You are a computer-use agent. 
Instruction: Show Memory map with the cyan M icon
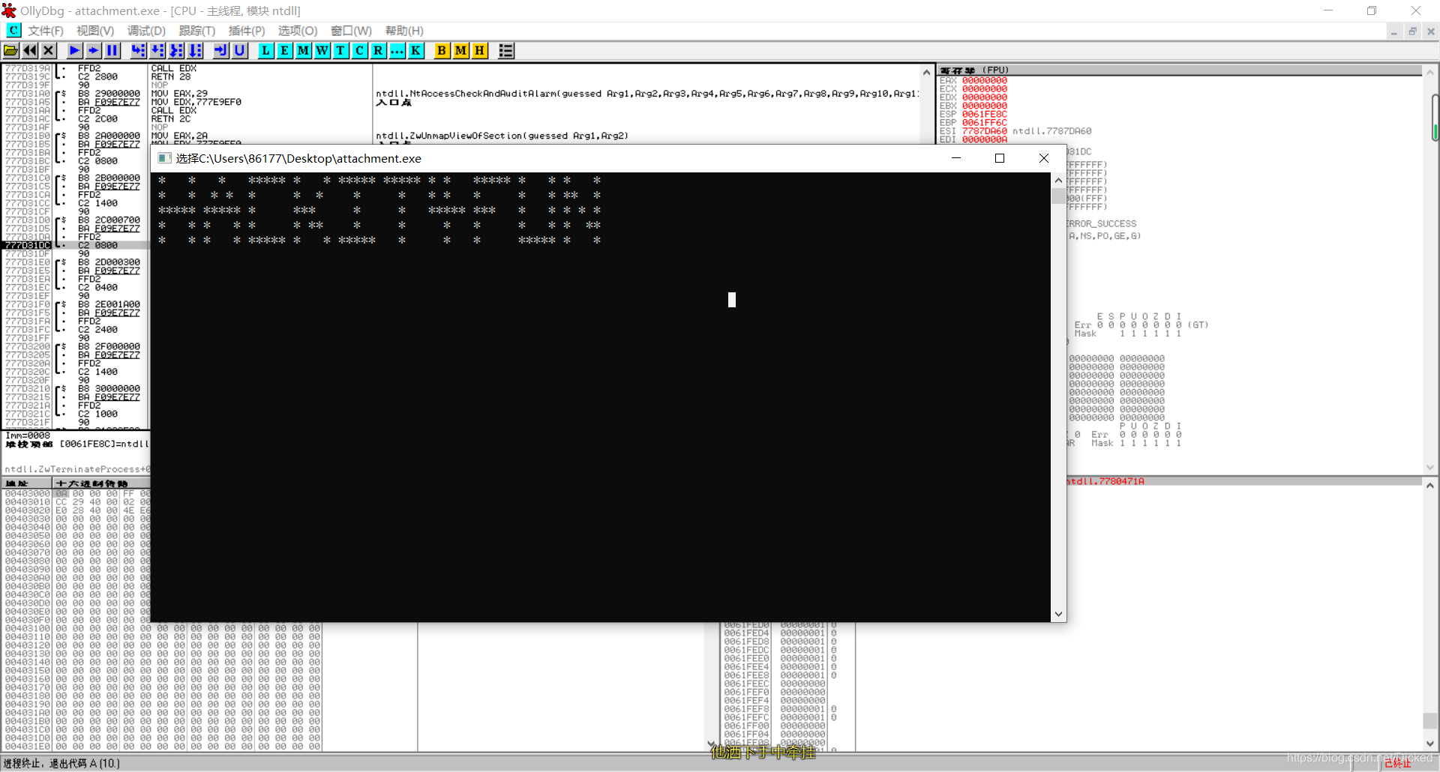[x=303, y=50]
